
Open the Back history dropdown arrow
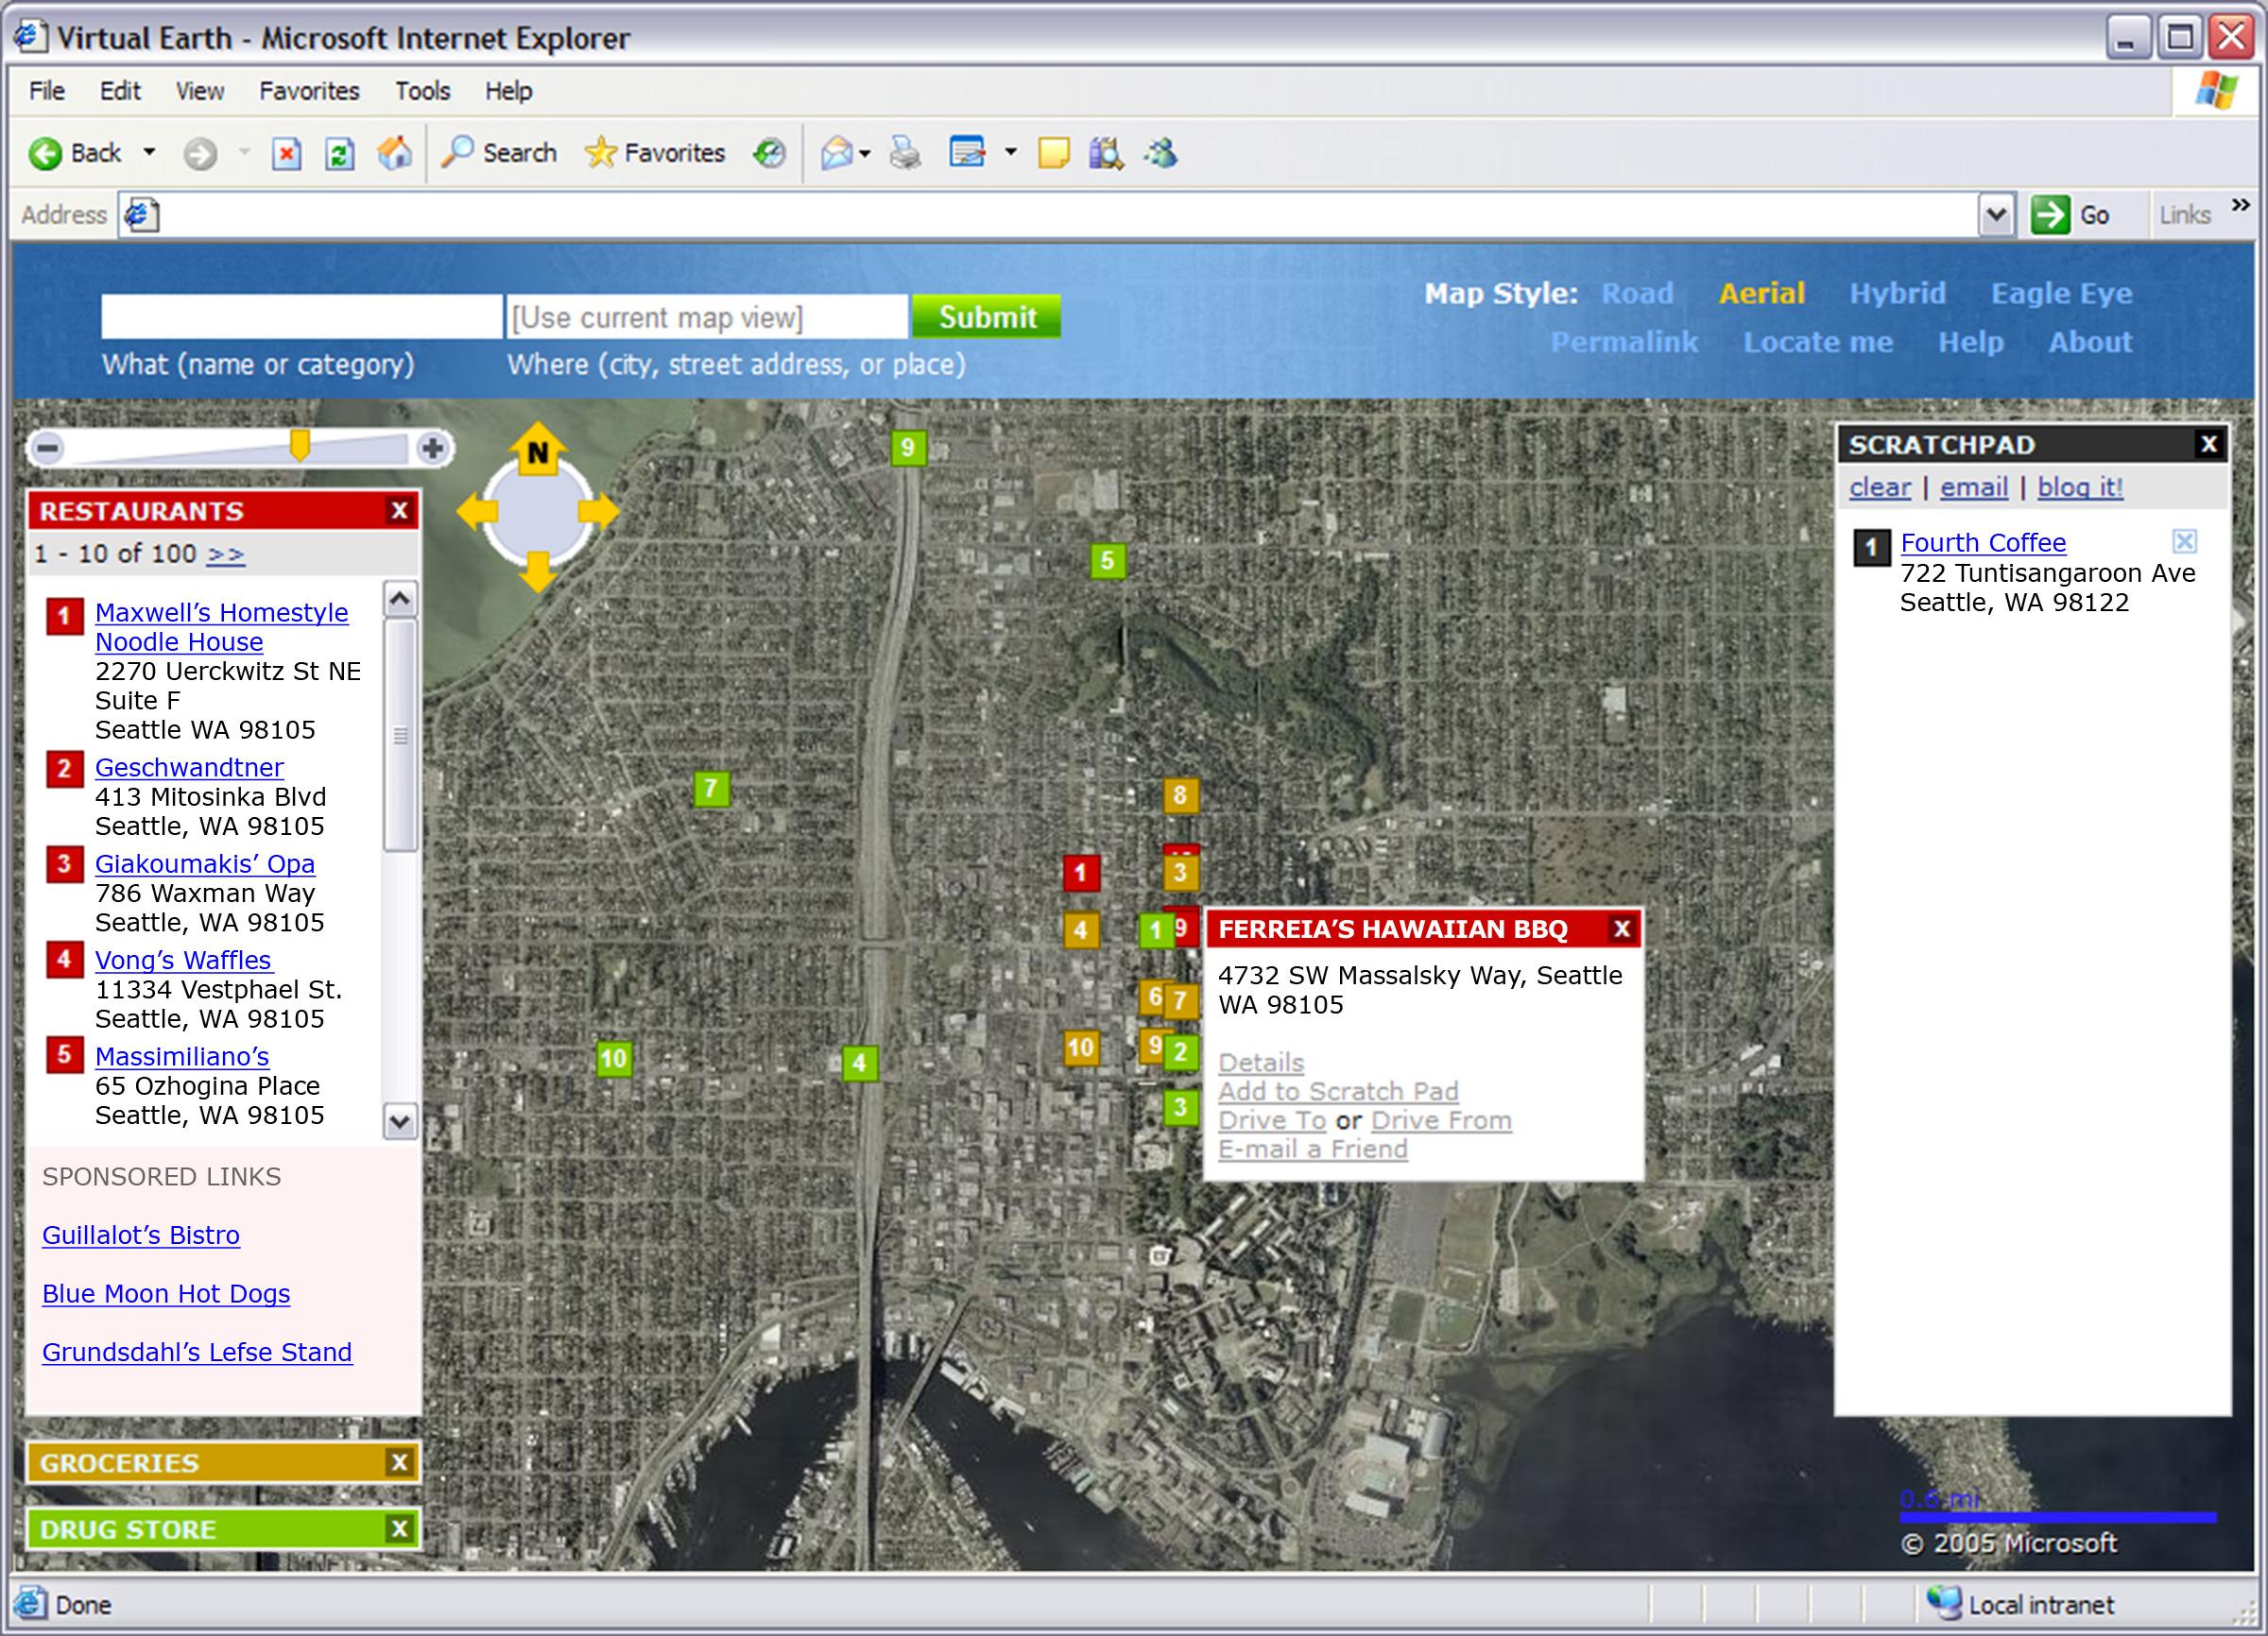click(149, 153)
